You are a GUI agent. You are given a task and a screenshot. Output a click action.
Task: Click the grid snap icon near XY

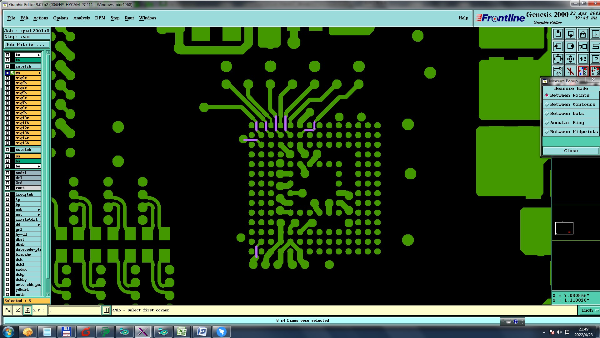click(x=27, y=310)
